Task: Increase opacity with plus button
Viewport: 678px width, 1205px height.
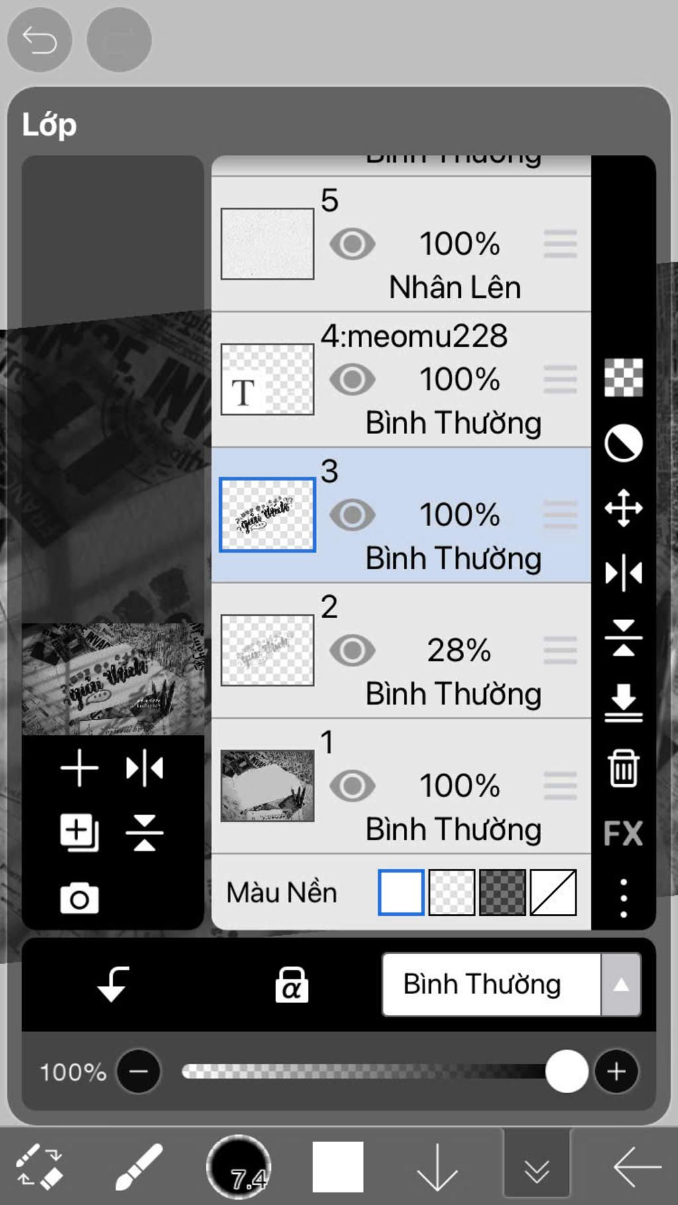Action: [x=616, y=1071]
